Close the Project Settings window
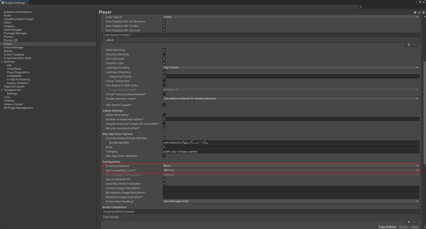426x229 pixels. click(x=424, y=2)
